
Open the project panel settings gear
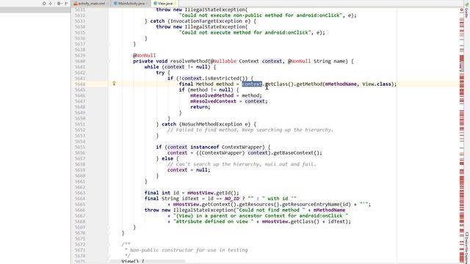[59, 4]
